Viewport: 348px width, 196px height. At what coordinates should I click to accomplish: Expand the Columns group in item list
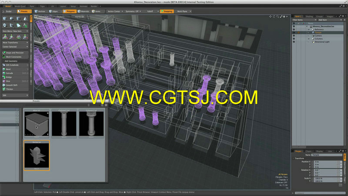309,39
